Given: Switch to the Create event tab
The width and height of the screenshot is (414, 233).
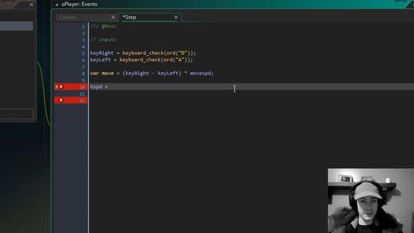Looking at the screenshot, I should 67,17.
